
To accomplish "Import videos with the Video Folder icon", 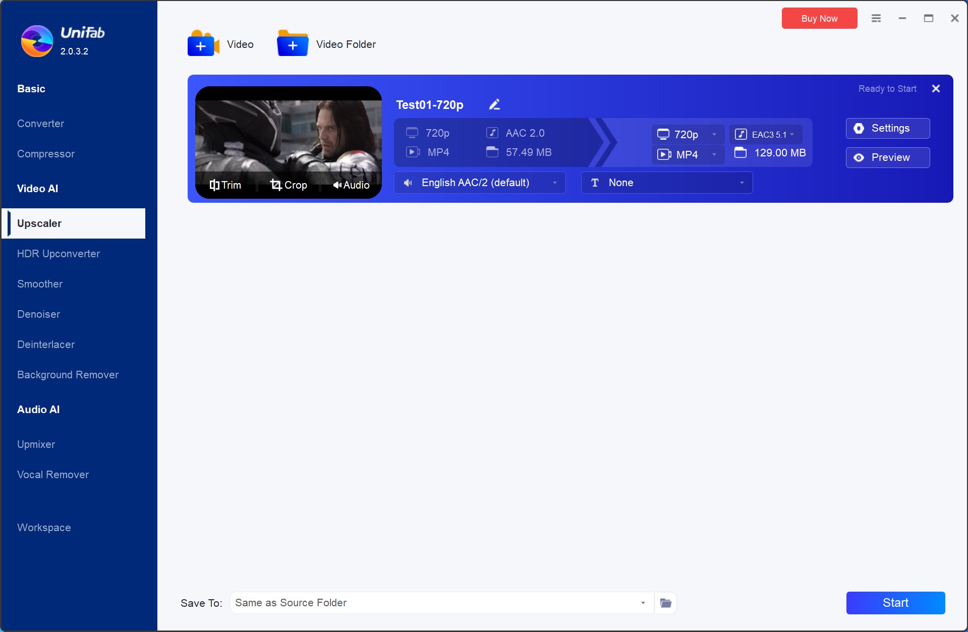I will pyautogui.click(x=292, y=43).
